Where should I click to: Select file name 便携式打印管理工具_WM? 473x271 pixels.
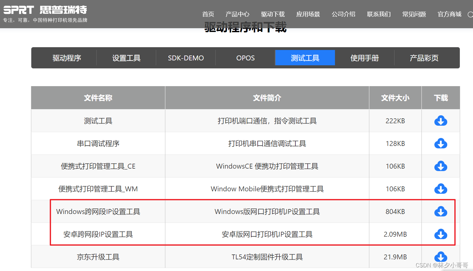pyautogui.click(x=98, y=189)
